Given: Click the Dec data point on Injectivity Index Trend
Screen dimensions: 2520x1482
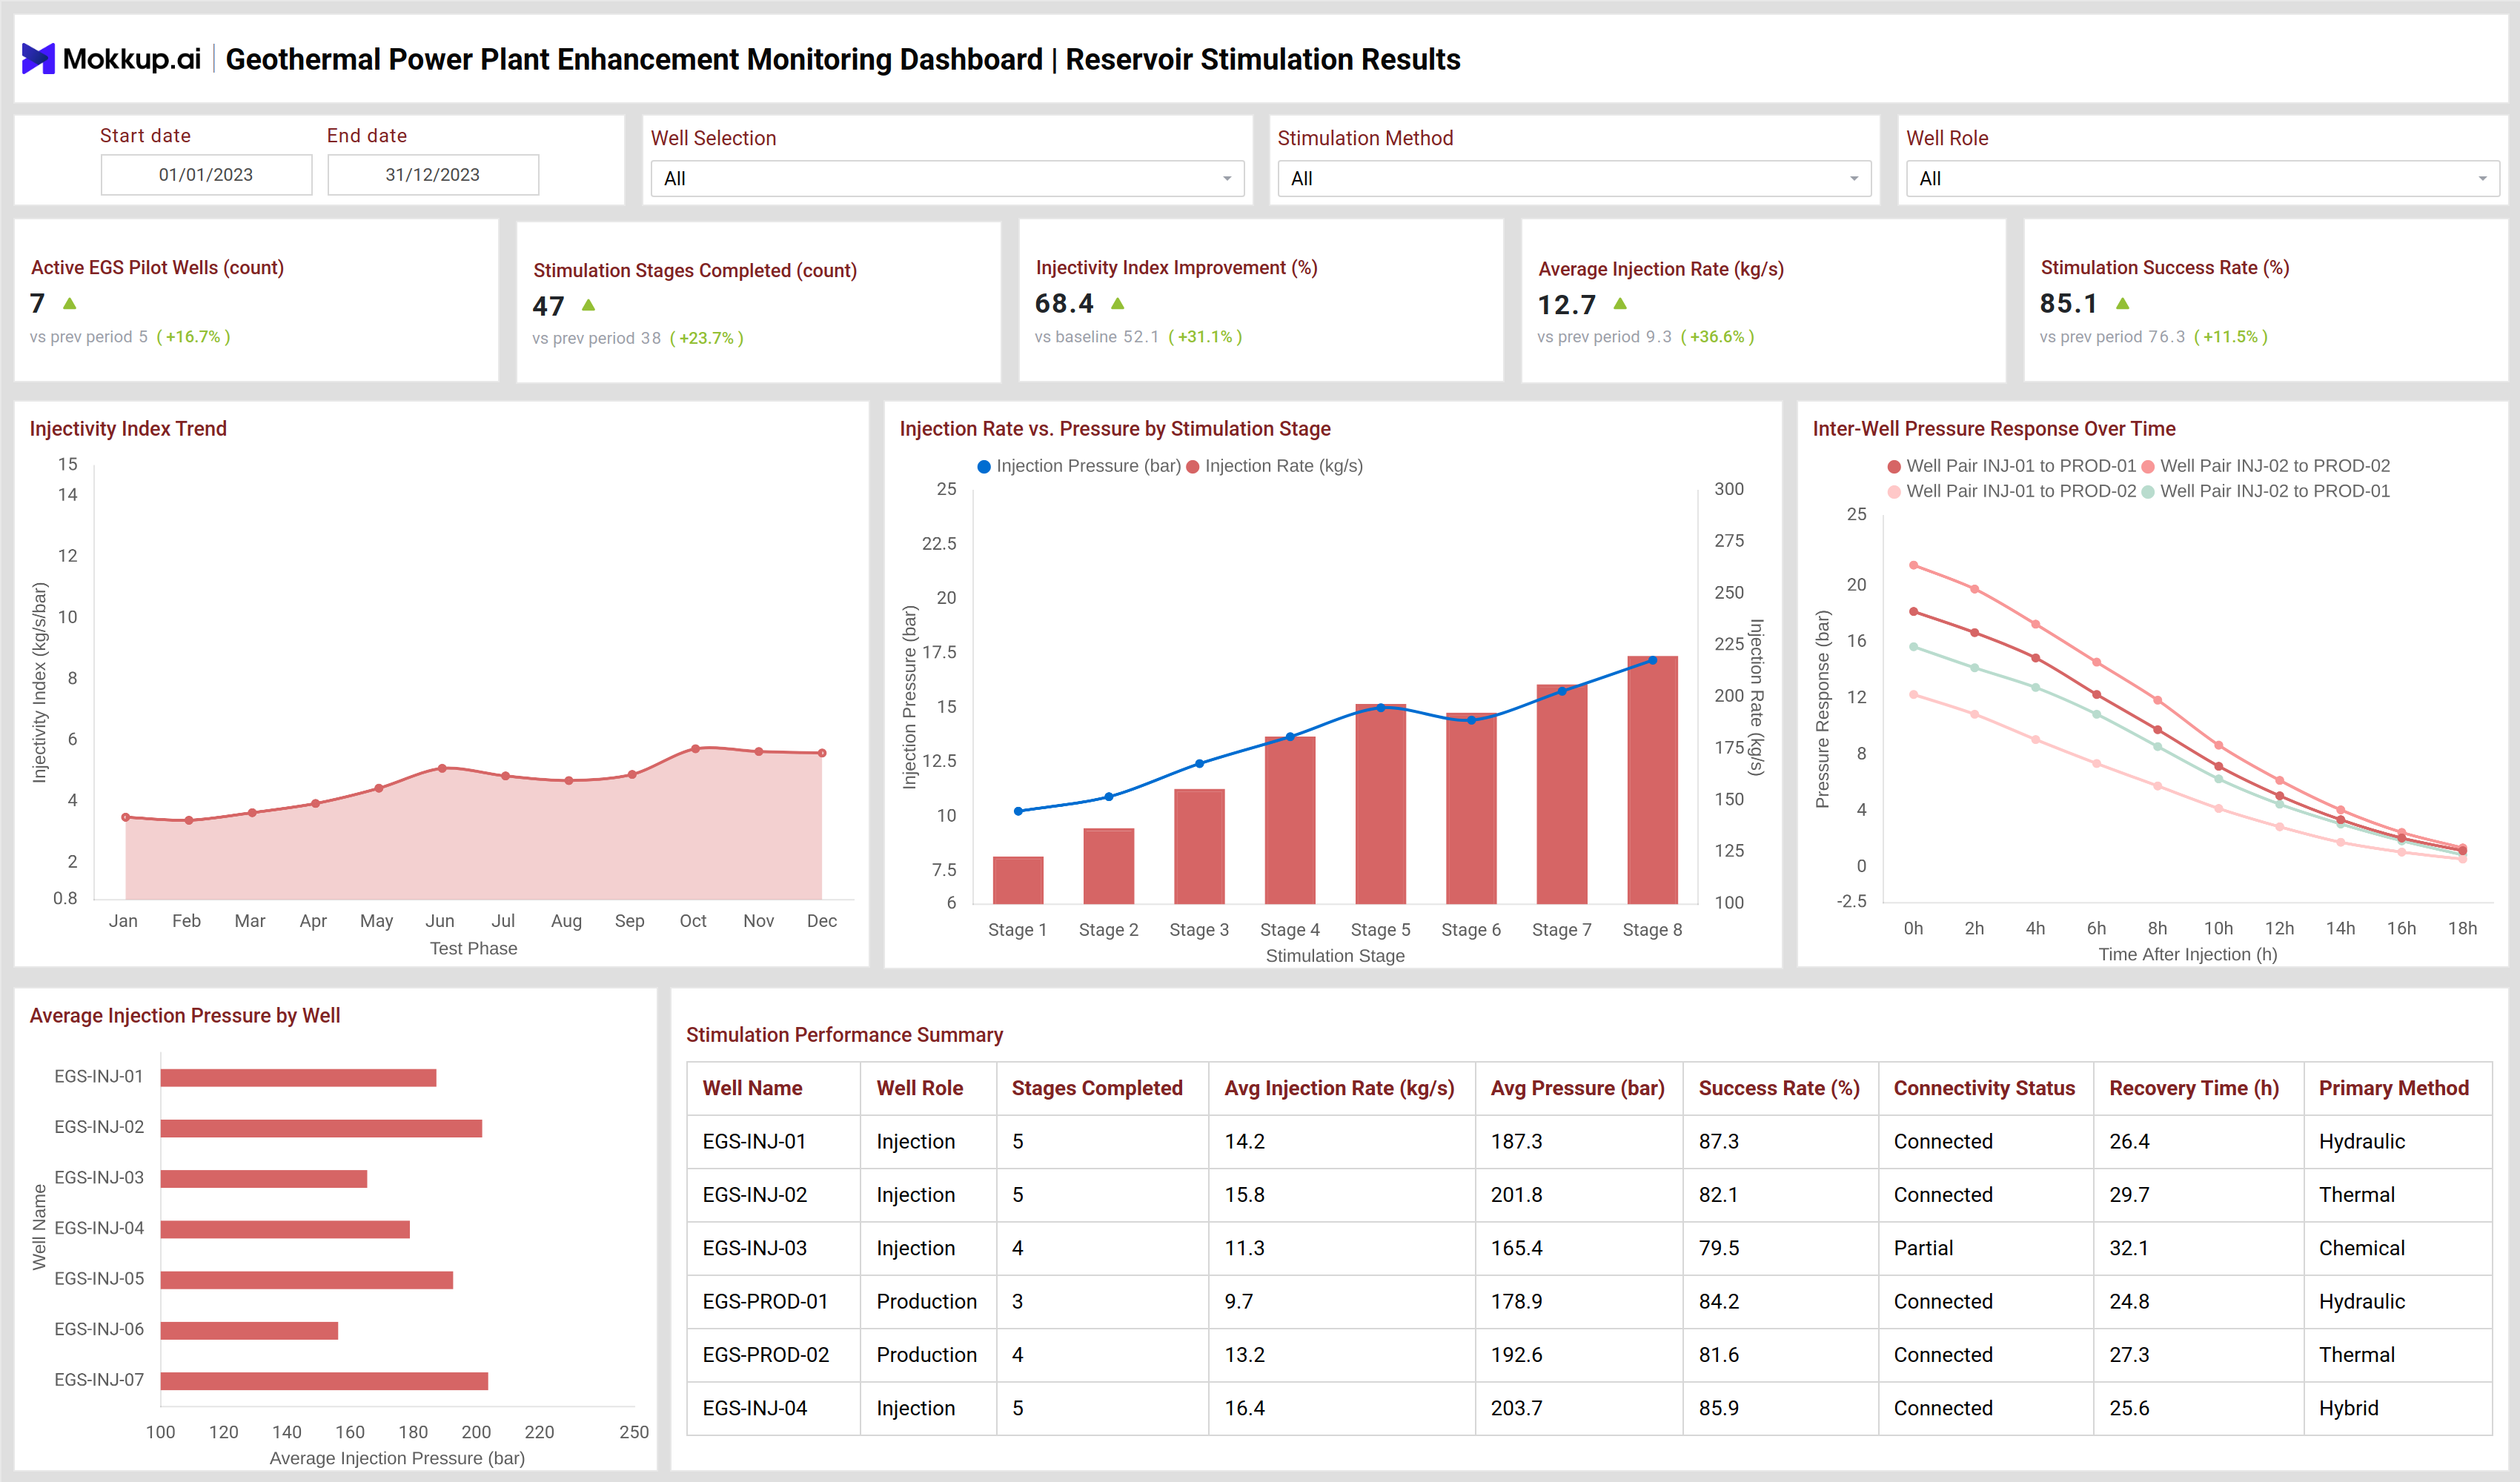Looking at the screenshot, I should pos(822,753).
